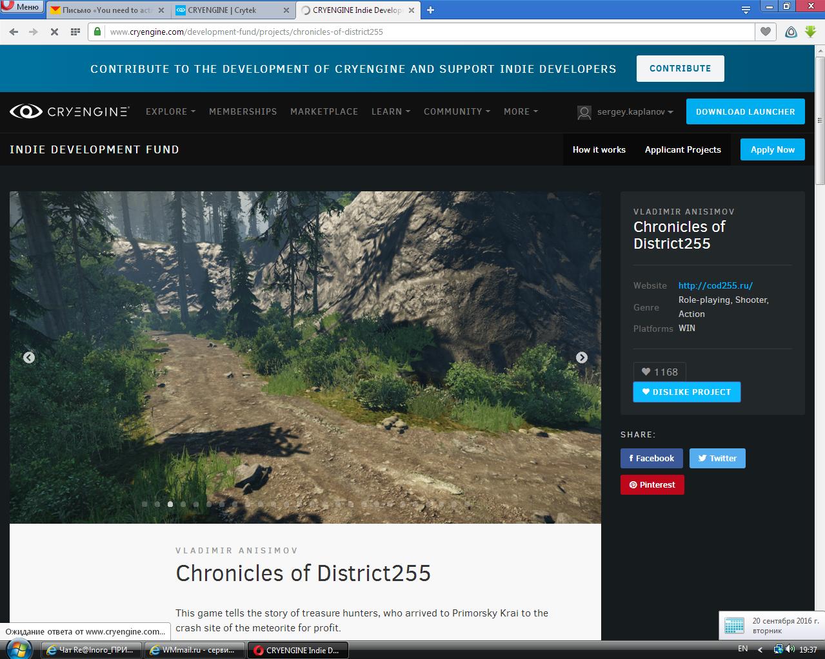Stop page loading with the X icon

[54, 32]
